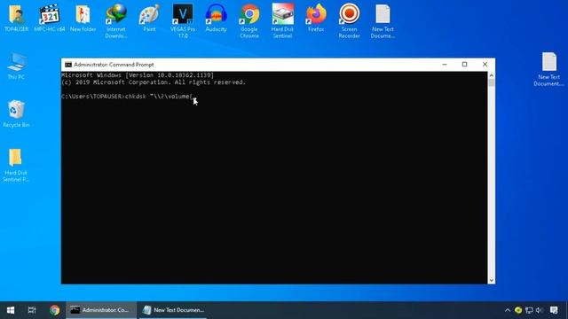Switch to New Text Document taskbar button
The width and height of the screenshot is (568, 319).
173,310
